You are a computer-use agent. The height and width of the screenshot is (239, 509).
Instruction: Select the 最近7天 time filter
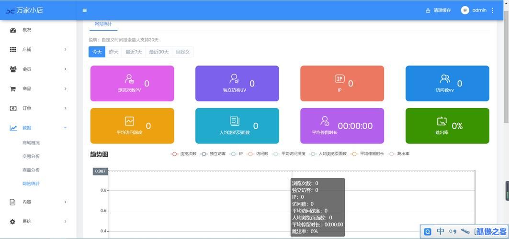(134, 52)
